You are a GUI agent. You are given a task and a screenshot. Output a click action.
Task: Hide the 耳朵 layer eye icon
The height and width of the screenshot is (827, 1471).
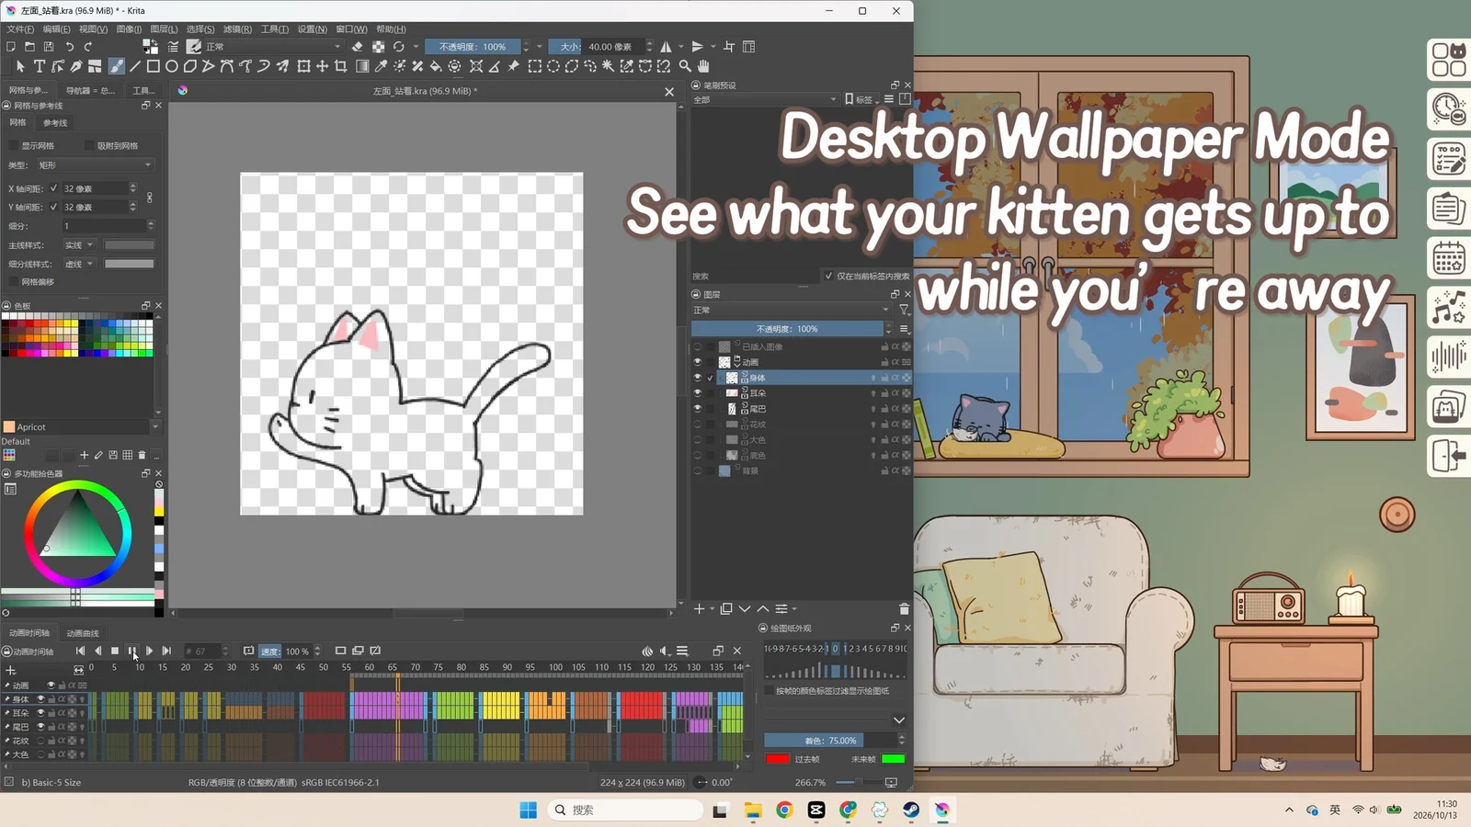pos(697,393)
